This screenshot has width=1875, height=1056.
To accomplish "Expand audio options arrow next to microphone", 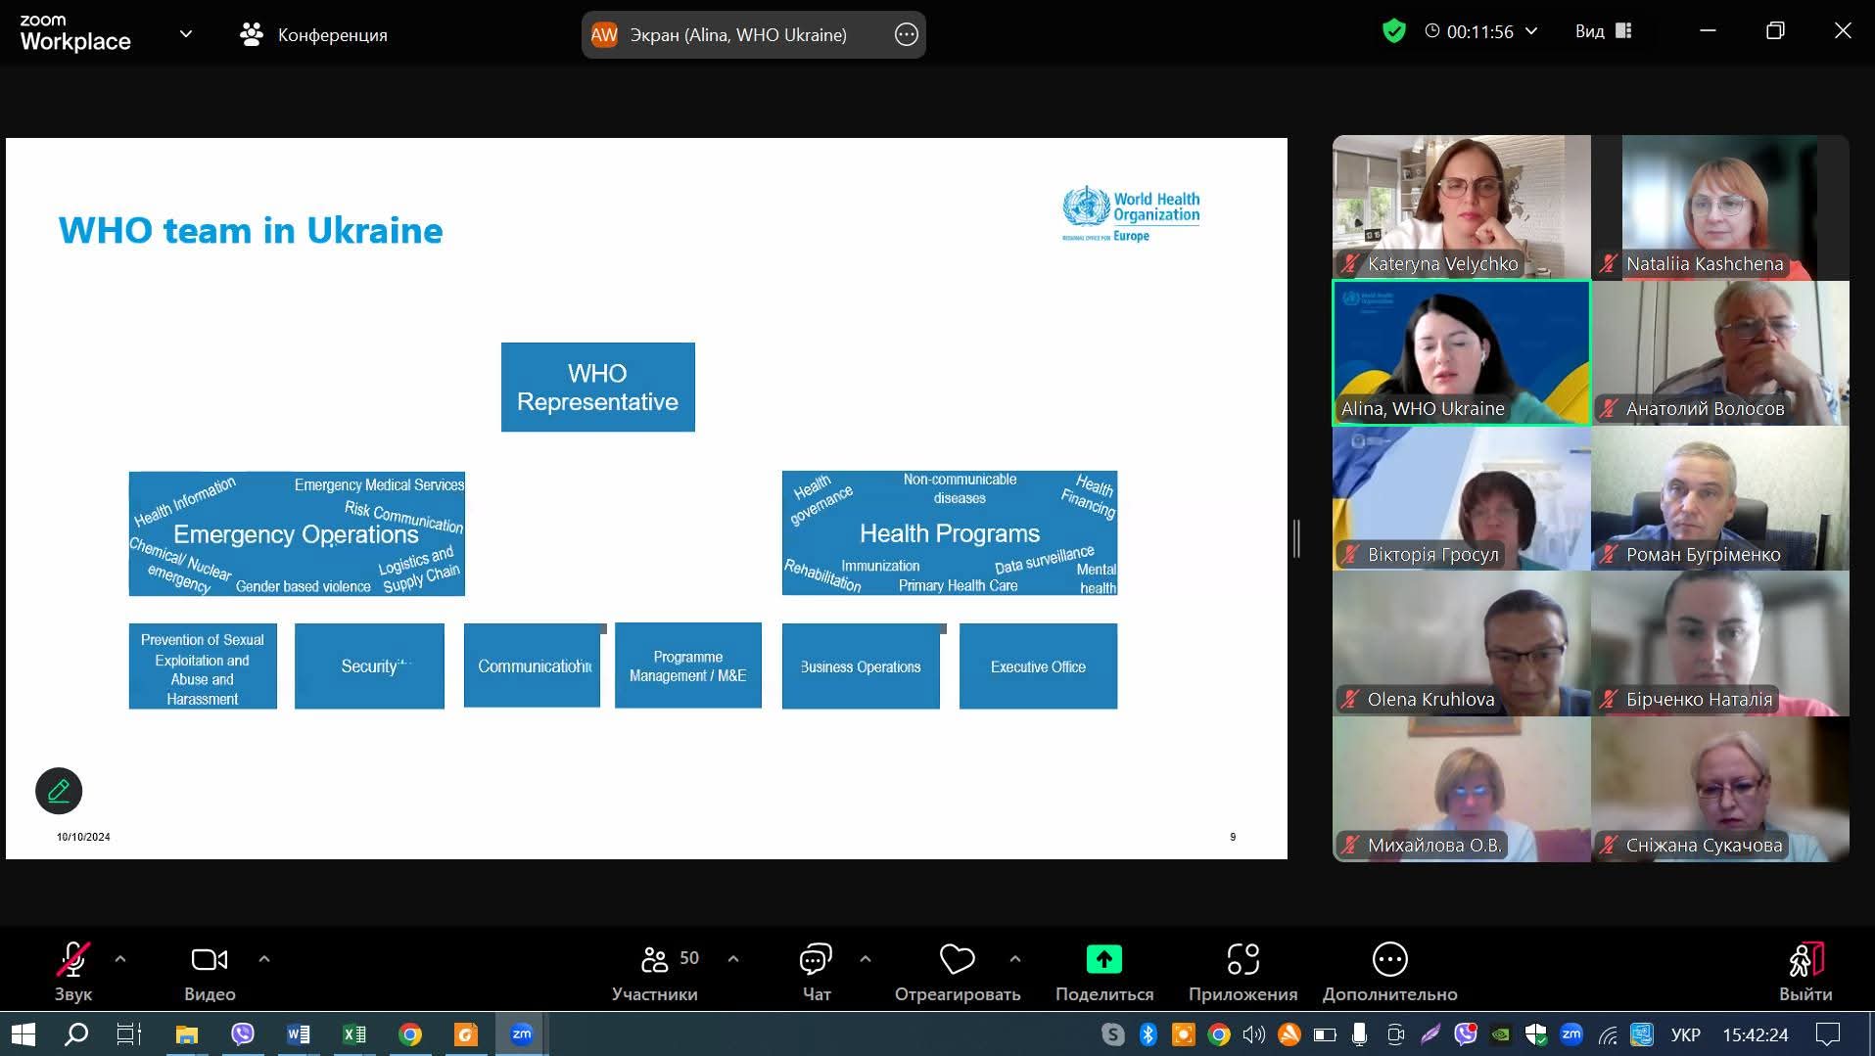I will tap(120, 959).
